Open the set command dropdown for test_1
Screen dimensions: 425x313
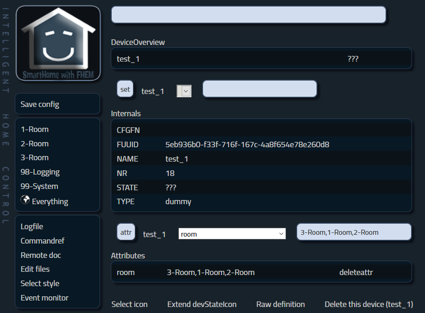click(x=184, y=91)
